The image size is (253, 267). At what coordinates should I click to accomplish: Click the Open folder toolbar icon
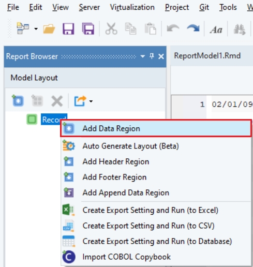point(49,29)
